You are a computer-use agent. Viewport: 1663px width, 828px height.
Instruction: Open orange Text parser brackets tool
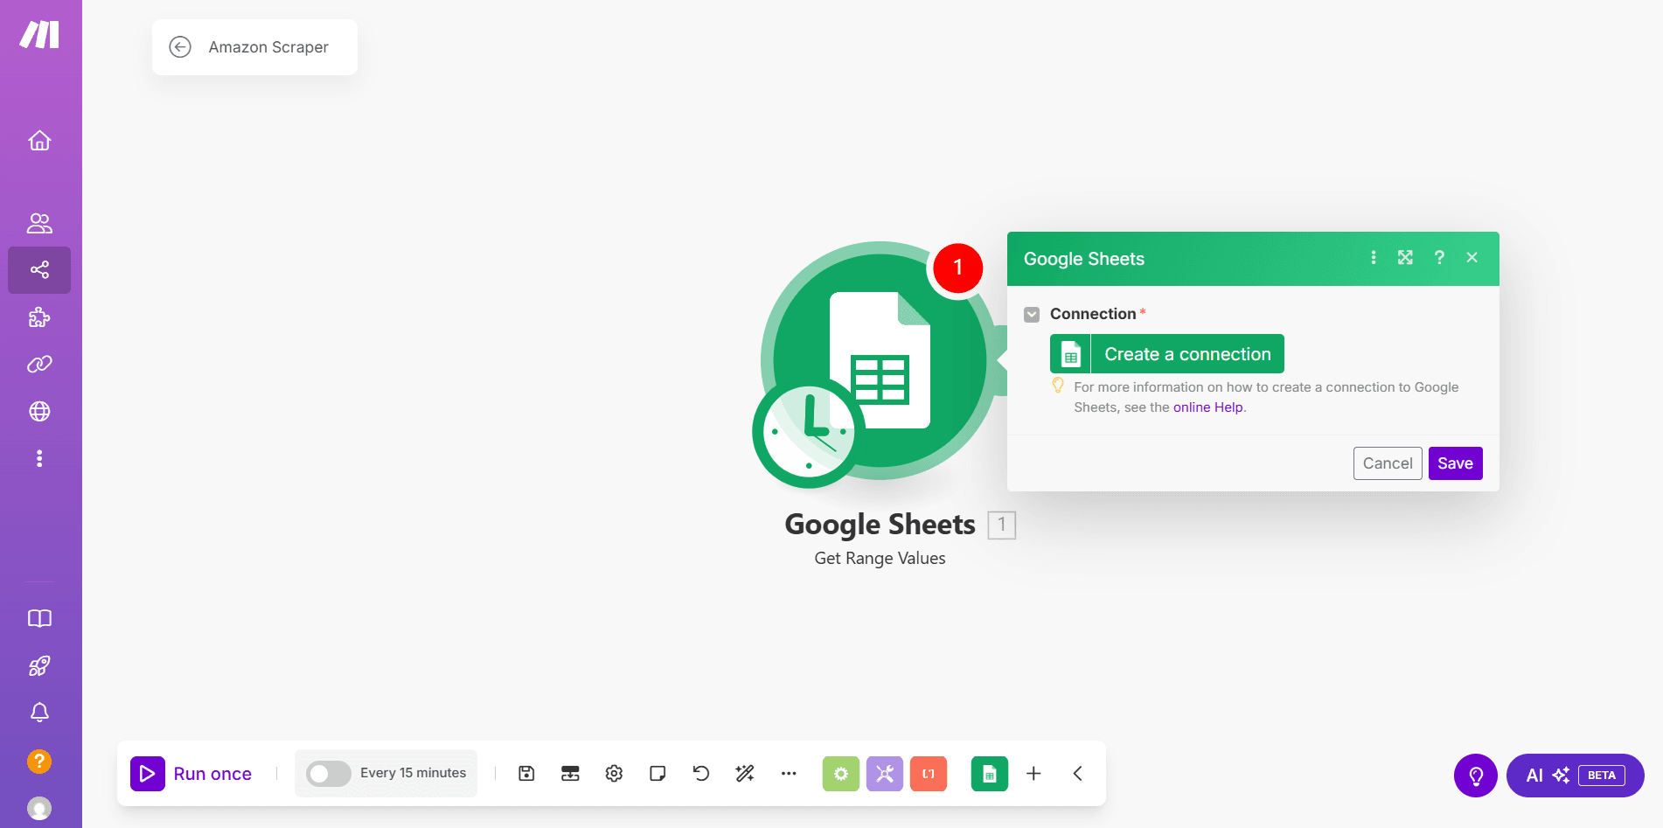click(929, 774)
